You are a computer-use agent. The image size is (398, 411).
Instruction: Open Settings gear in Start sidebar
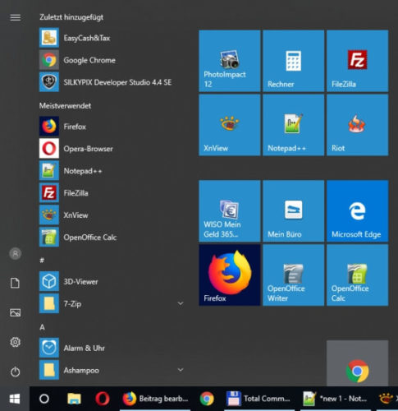pos(15,342)
